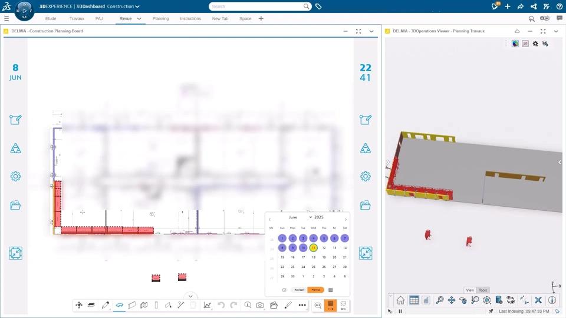Select the measure distance tool

tap(181, 305)
